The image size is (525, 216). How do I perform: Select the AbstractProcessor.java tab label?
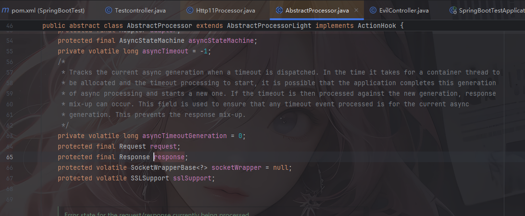coord(317,10)
